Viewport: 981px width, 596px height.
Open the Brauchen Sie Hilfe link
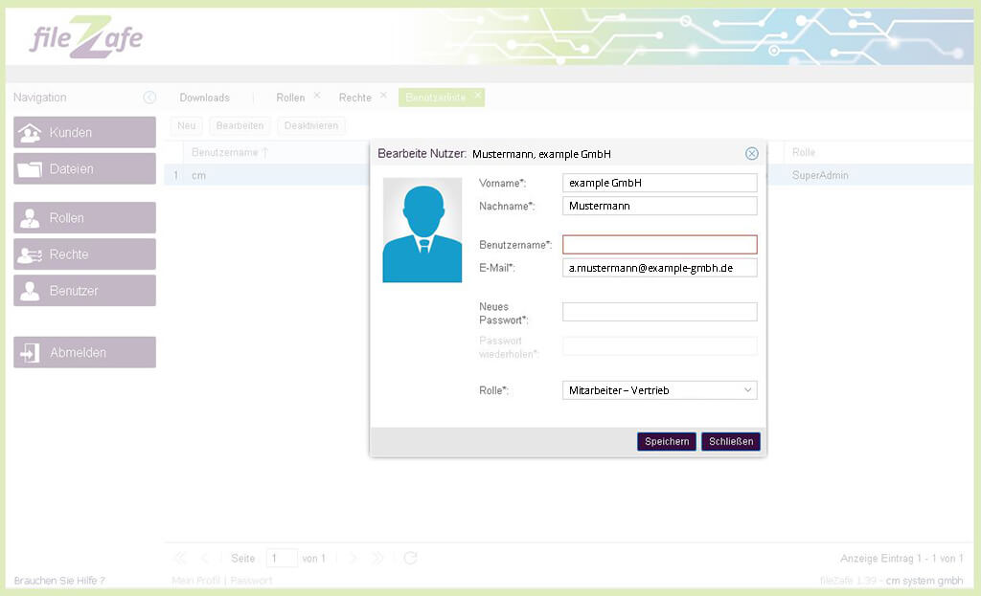59,581
